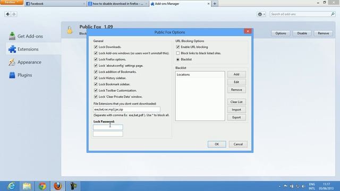The image size is (340, 191).
Task: Click the browser back arrow button
Action: click(x=7, y=14)
